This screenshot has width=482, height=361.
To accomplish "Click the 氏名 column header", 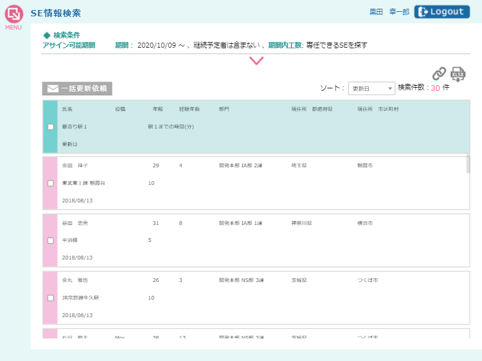I will [x=67, y=109].
